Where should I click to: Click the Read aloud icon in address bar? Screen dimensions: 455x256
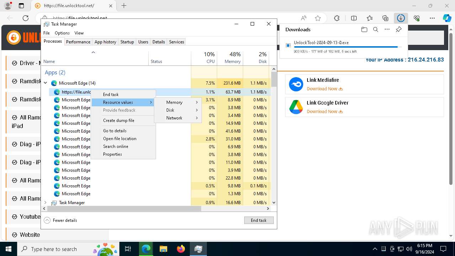point(304,18)
